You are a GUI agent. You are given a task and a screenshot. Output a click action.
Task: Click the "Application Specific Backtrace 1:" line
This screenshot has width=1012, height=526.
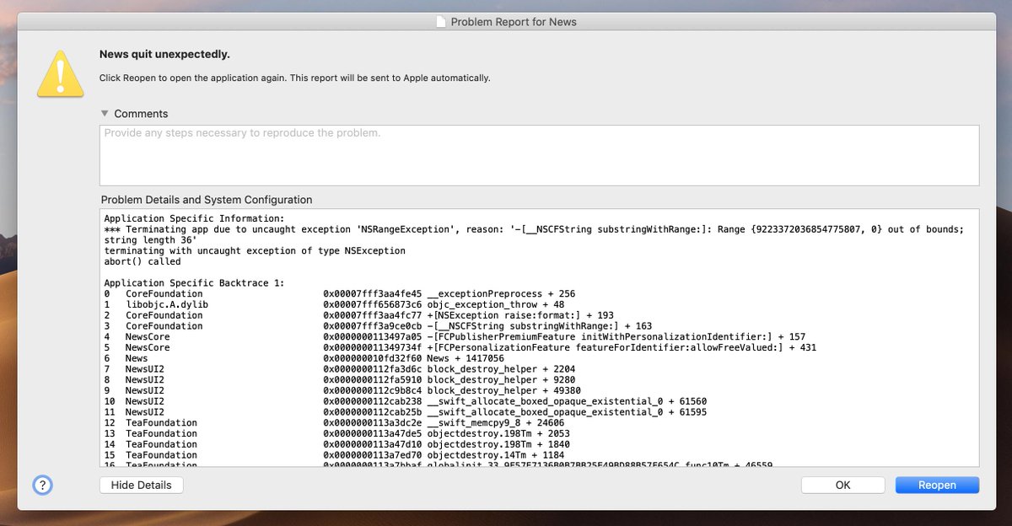coord(195,283)
